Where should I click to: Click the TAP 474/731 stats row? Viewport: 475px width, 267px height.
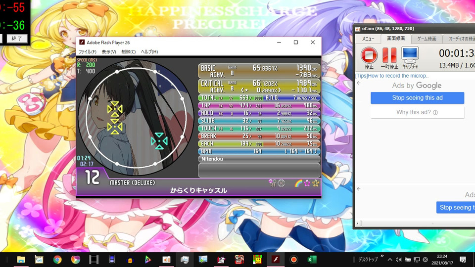tap(259, 105)
